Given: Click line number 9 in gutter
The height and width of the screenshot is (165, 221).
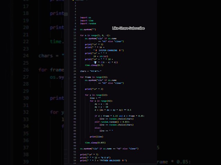Looking at the screenshot, I should pos(75,26).
